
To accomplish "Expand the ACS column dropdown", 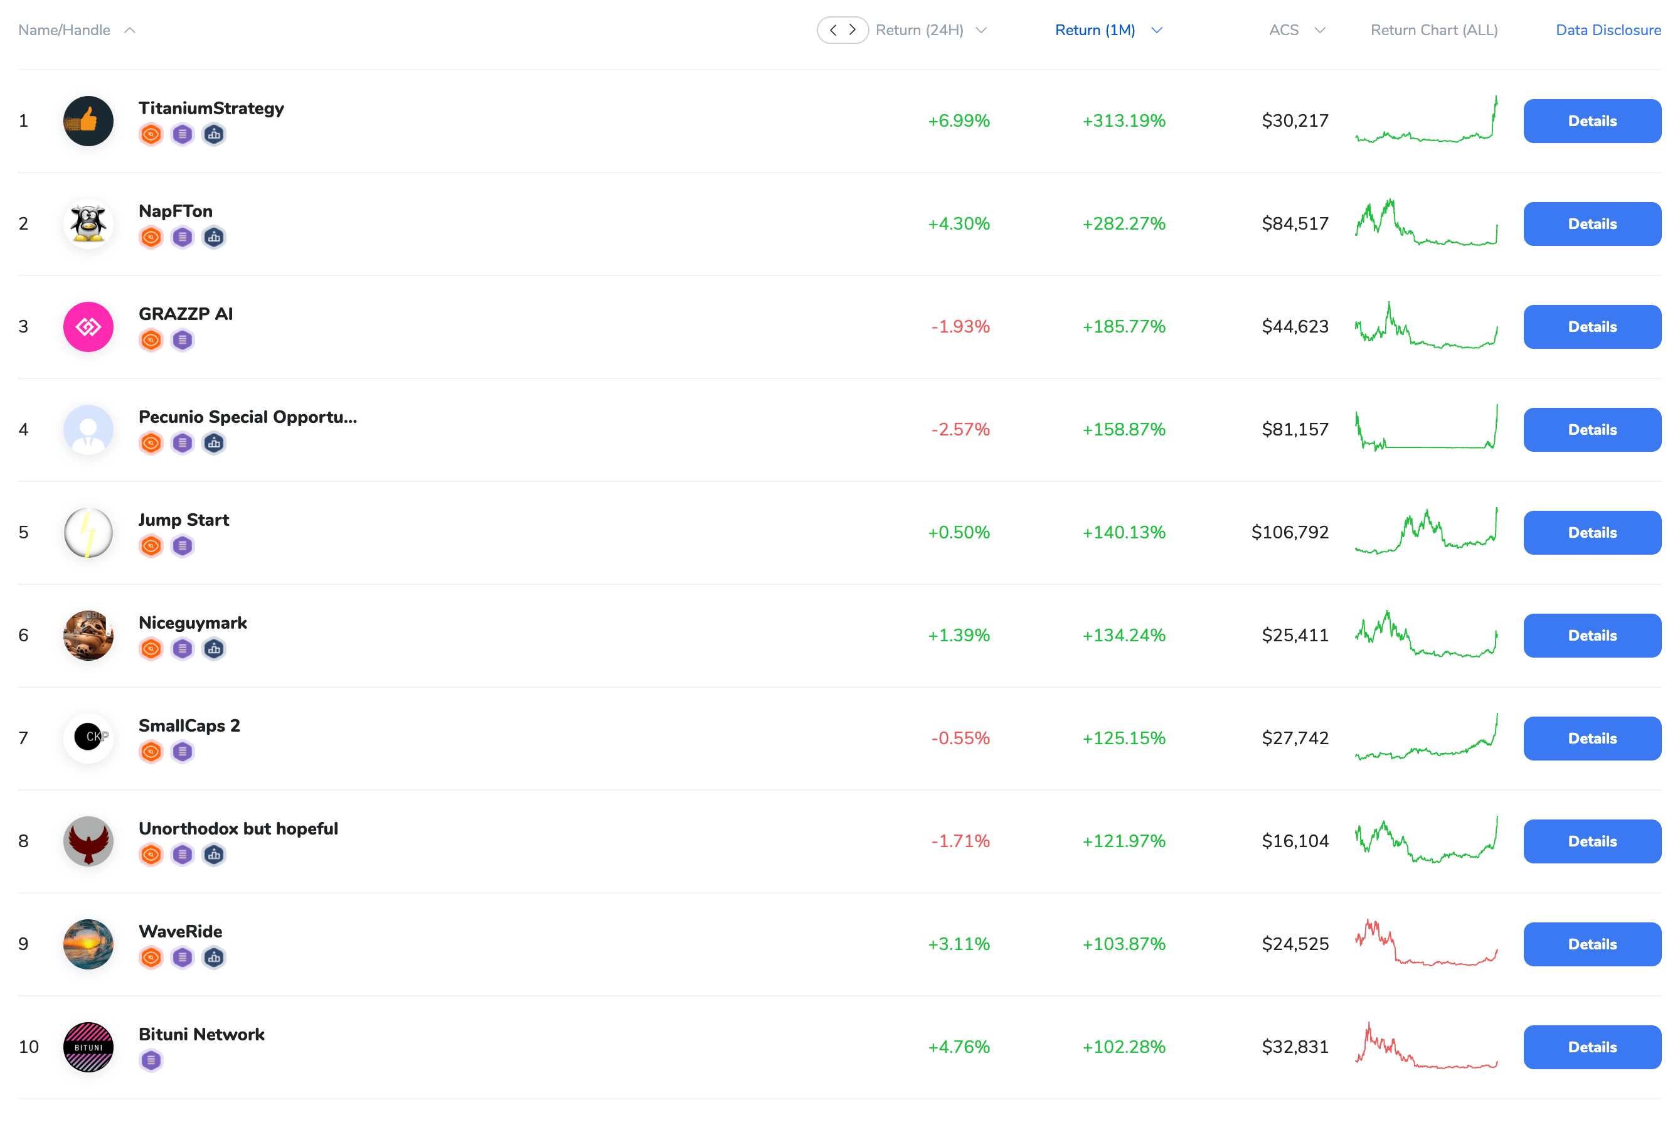I will coord(1321,29).
